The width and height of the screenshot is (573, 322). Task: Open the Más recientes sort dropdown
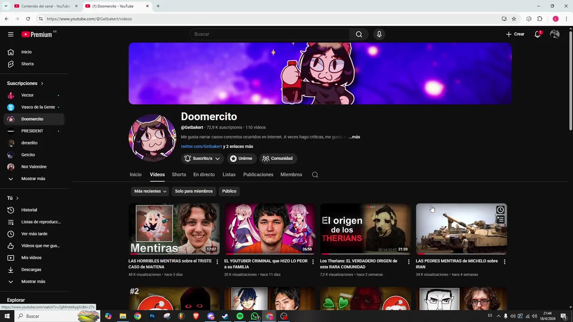[150, 191]
